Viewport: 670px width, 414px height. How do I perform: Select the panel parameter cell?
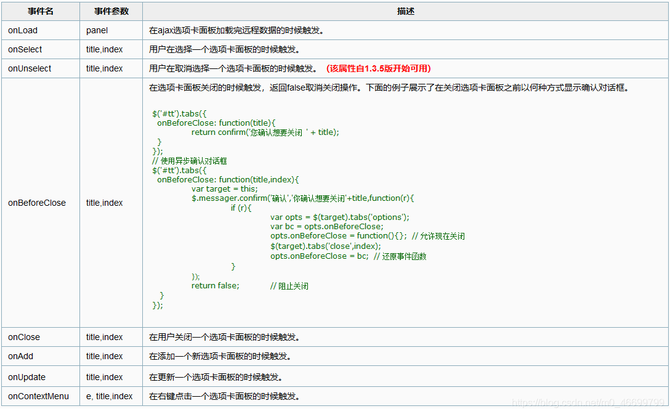pos(111,30)
